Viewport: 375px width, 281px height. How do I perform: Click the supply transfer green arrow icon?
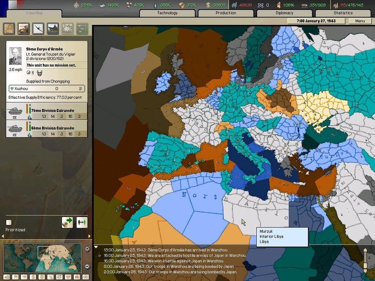pyautogui.click(x=67, y=222)
